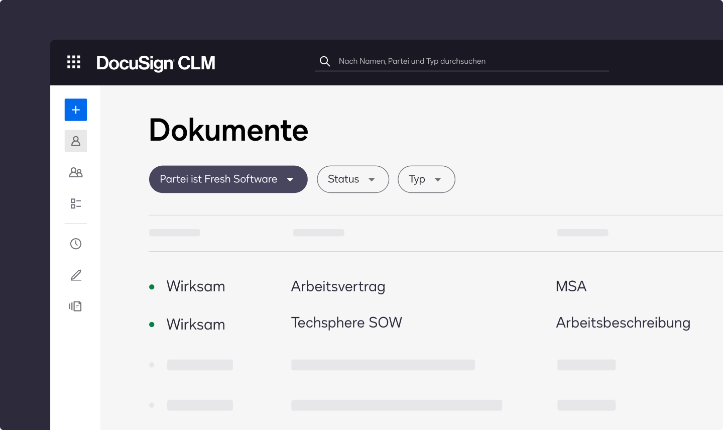Click the Dokumente page heading

[229, 131]
